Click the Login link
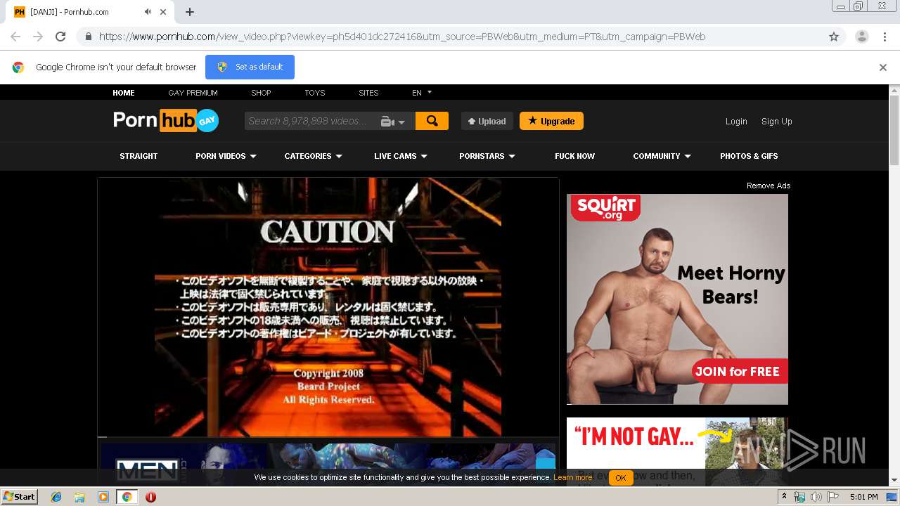This screenshot has width=900, height=506. pos(736,122)
